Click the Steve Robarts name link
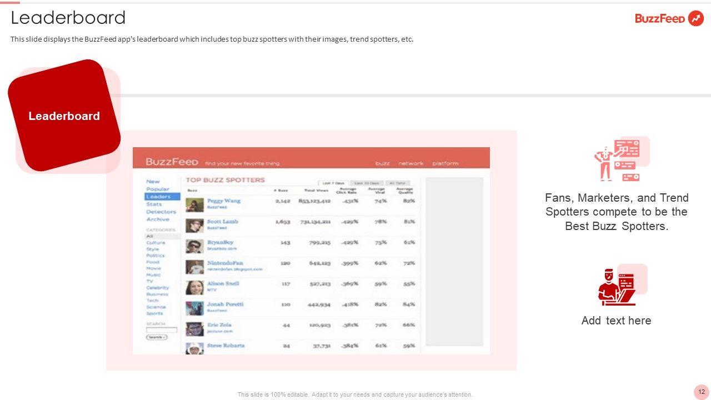Screen dimensions: 711x400 (x=226, y=346)
